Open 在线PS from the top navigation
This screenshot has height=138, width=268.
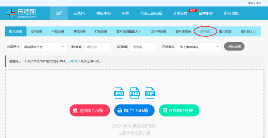pos(79,13)
